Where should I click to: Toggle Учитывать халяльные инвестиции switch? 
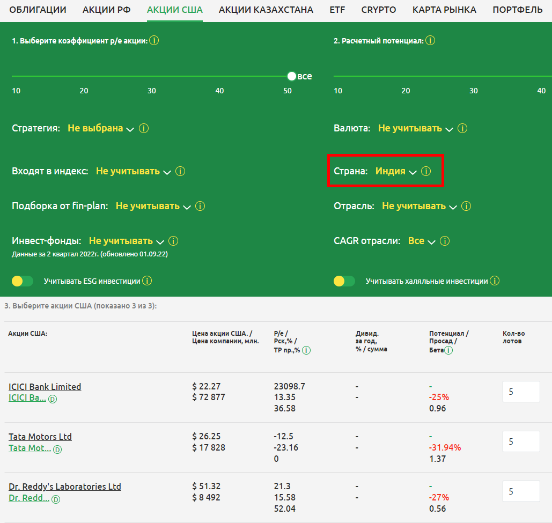344,281
